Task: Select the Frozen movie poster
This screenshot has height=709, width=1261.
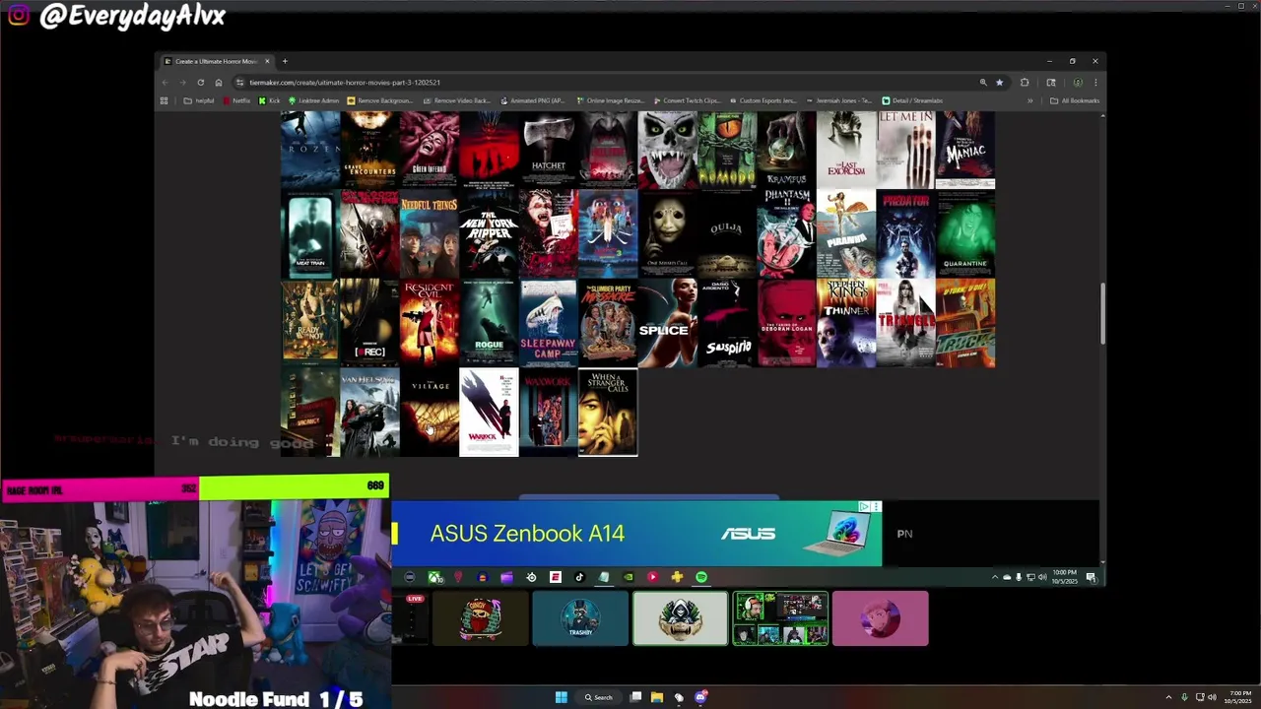Action: (x=310, y=150)
